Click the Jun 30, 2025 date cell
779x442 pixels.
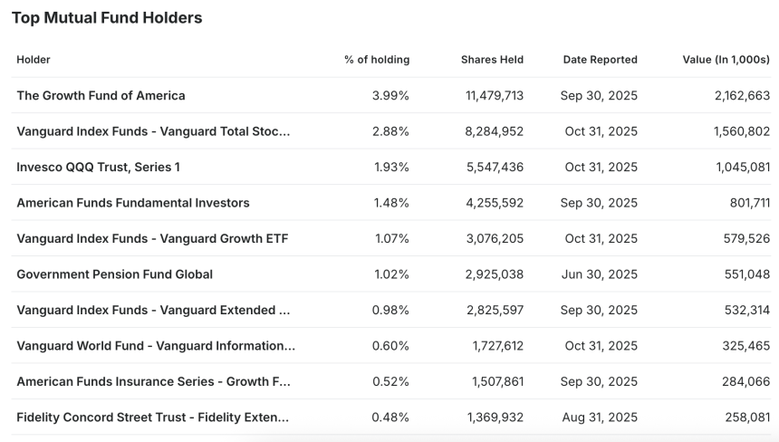tap(599, 274)
